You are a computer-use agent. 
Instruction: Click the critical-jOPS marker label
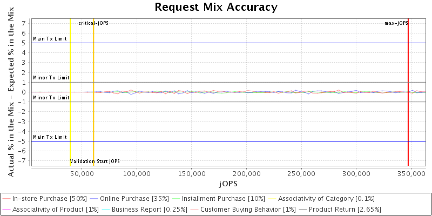[93, 23]
